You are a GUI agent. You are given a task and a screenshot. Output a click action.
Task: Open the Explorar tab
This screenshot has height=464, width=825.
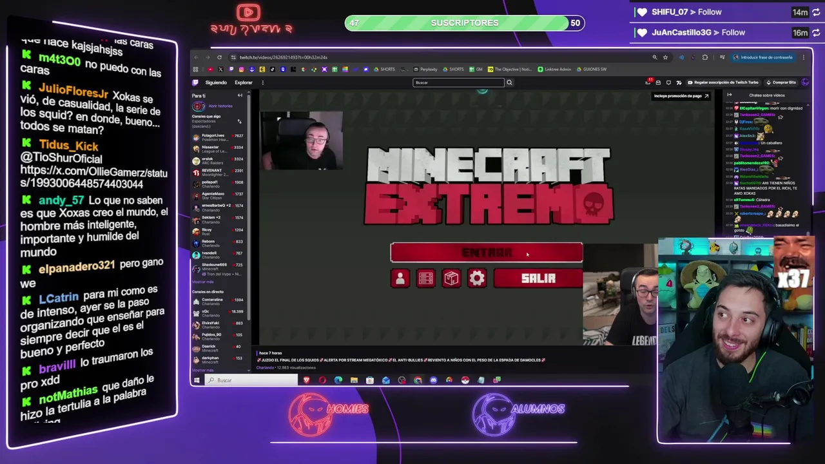(244, 82)
